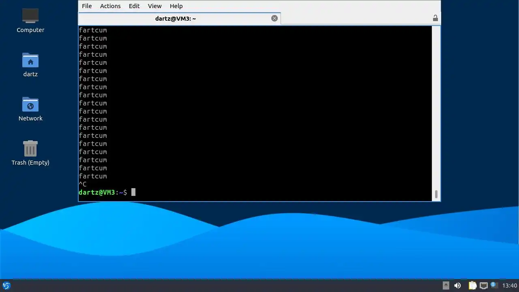Click the removable media eject tray icon
519x292 pixels.
(x=446, y=286)
